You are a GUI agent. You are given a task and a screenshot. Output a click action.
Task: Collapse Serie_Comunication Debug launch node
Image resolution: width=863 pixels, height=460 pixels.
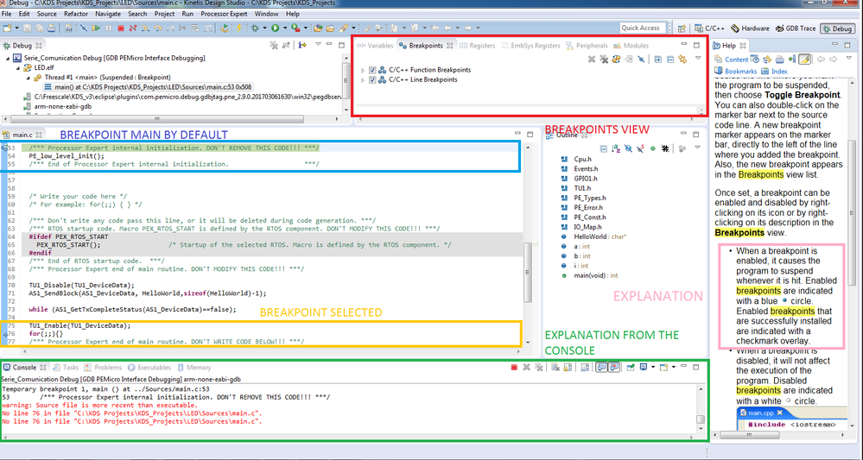7,58
